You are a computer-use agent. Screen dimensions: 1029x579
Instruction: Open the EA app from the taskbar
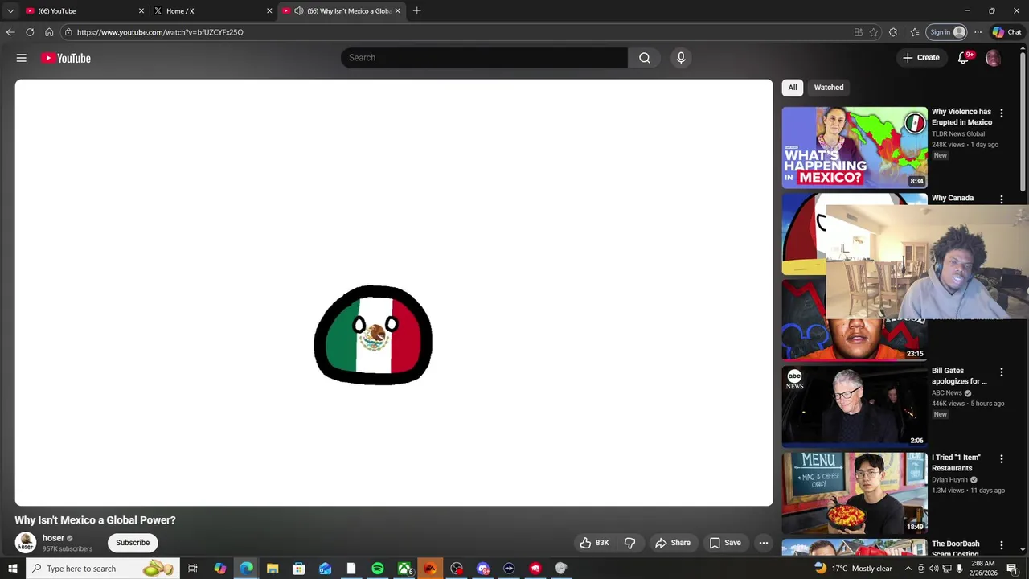click(430, 569)
